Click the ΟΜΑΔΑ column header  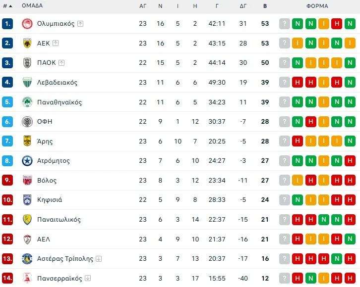tap(32, 6)
